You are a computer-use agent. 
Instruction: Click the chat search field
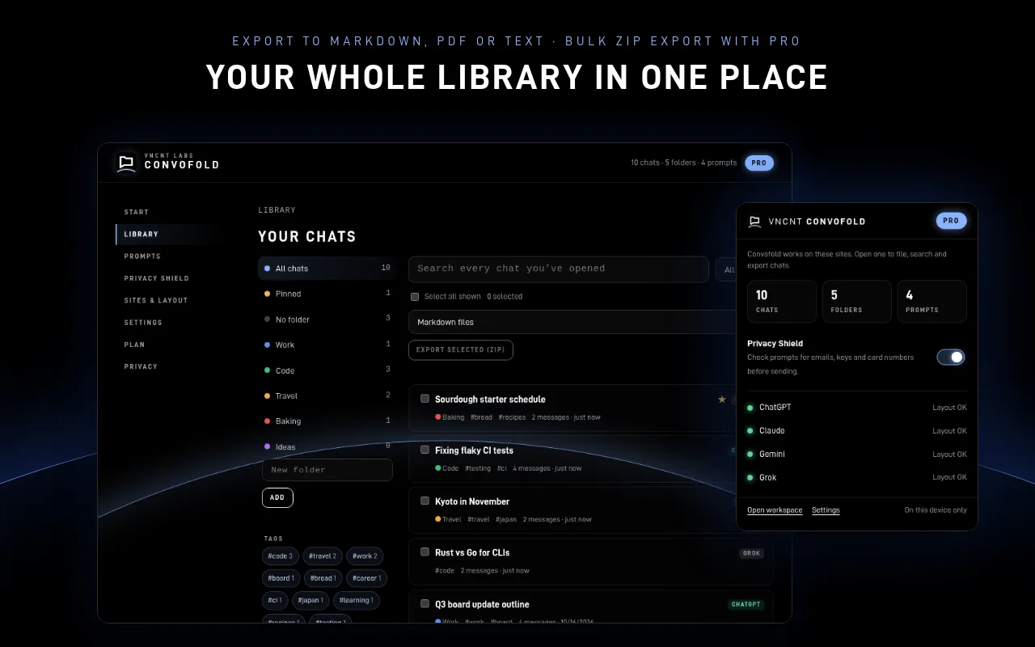[x=559, y=269]
